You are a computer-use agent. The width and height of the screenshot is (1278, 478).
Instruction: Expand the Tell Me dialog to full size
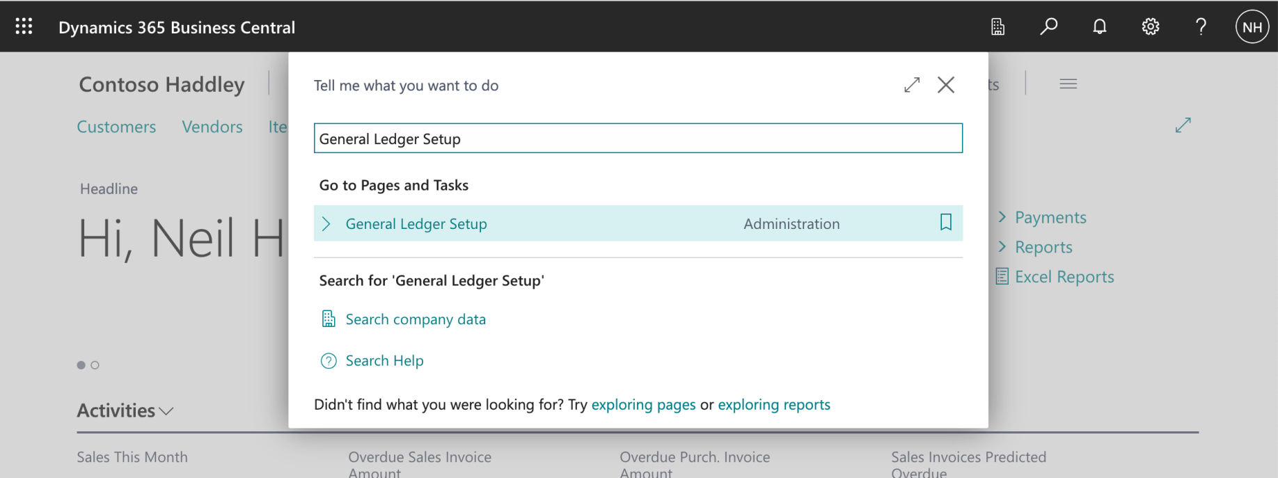pyautogui.click(x=912, y=85)
